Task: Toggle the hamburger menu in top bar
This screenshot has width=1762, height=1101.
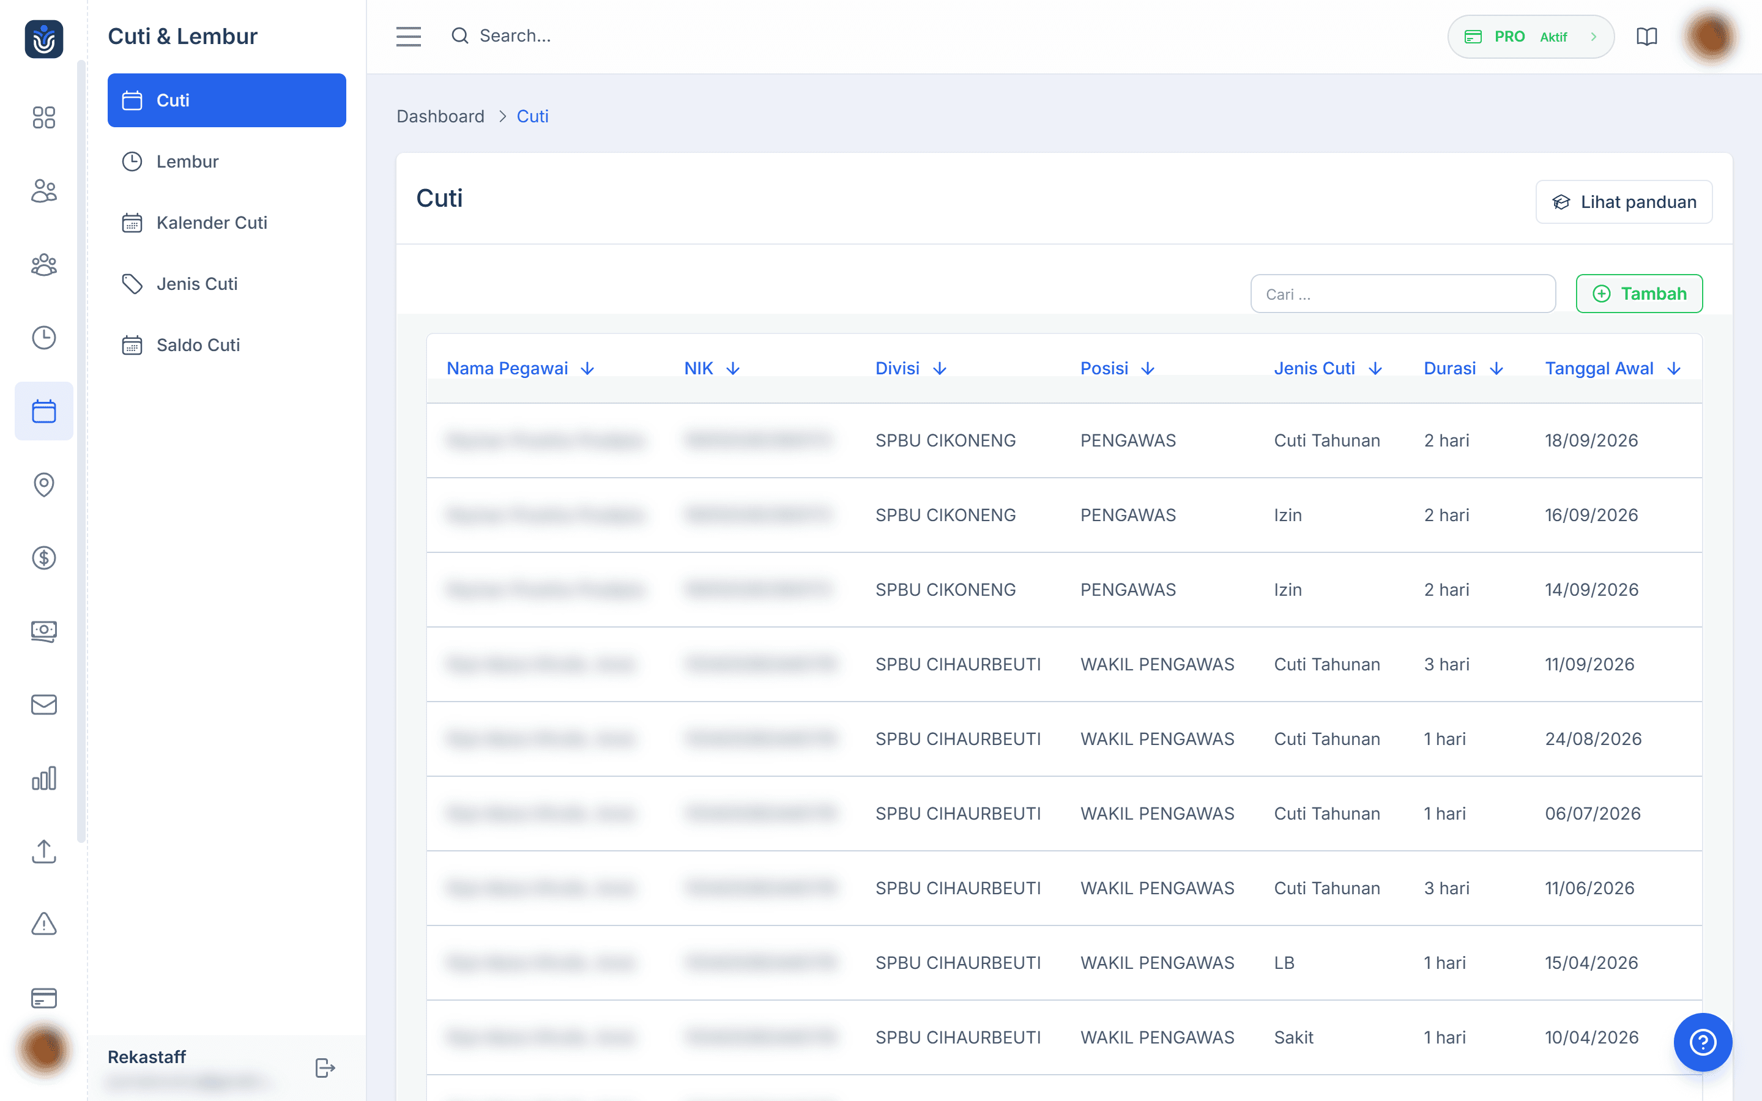Action: pyautogui.click(x=409, y=37)
